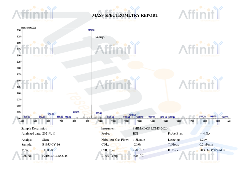The image size is (250, 177).
Task: Click the Sample Description heading
Action: click(x=34, y=129)
